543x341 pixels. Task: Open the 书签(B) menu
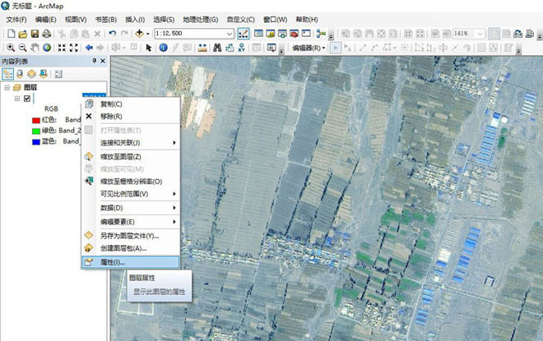pyautogui.click(x=105, y=20)
